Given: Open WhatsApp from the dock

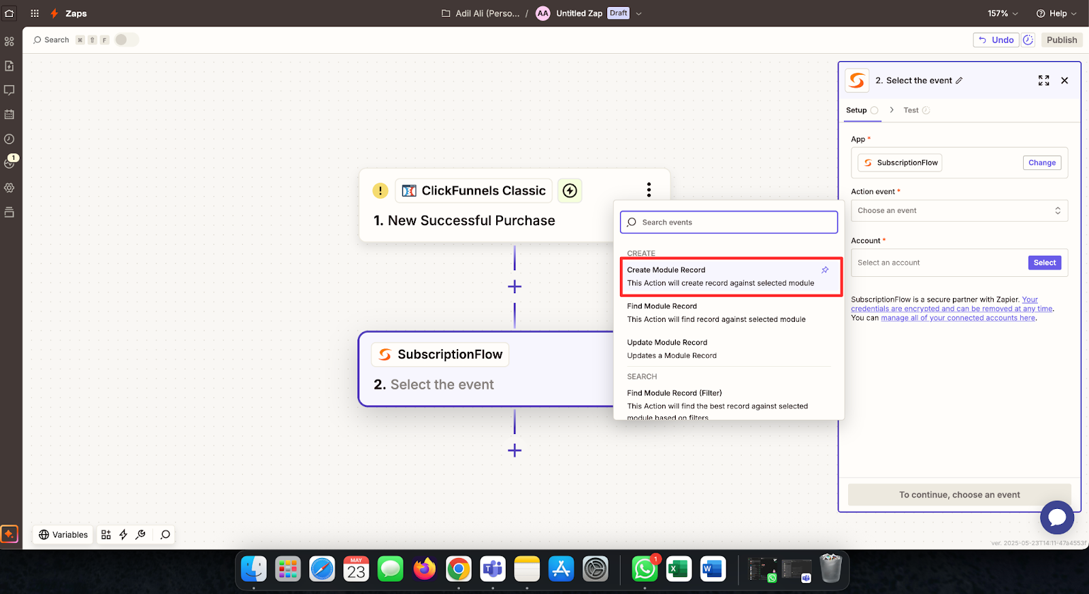Looking at the screenshot, I should point(645,569).
